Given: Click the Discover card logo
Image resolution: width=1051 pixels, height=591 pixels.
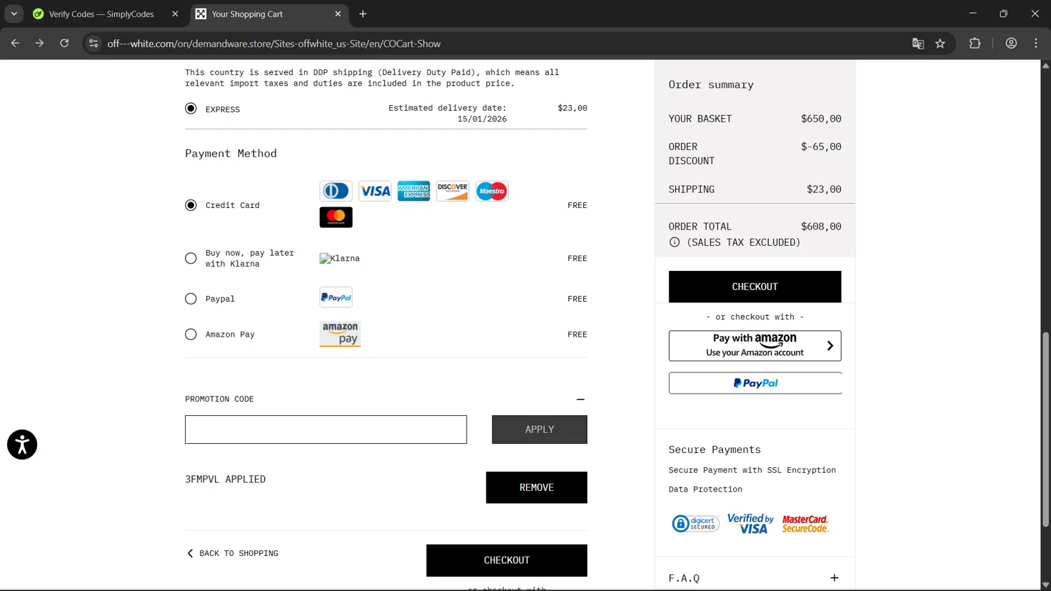Looking at the screenshot, I should click(453, 190).
